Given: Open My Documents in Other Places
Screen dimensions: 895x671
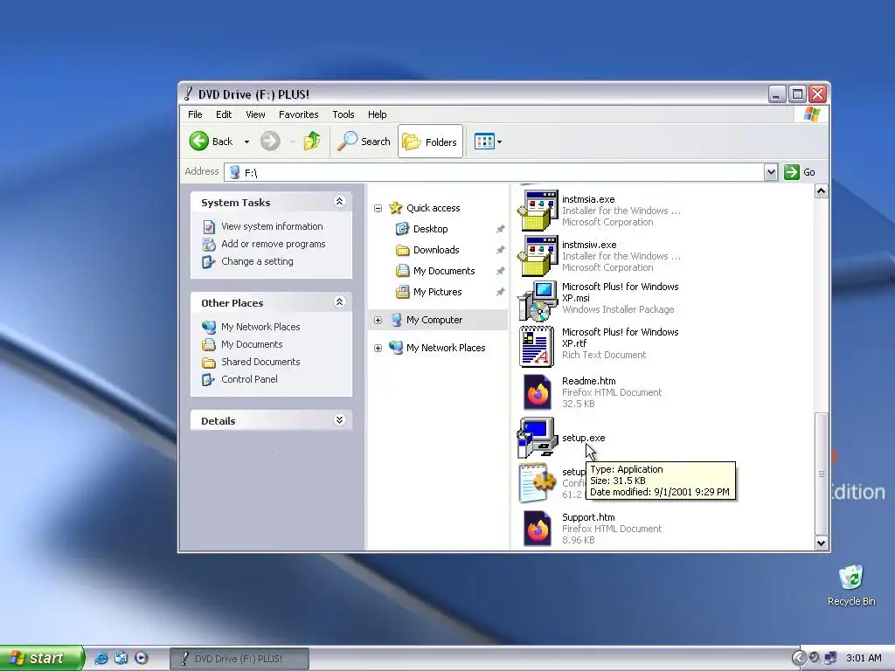Looking at the screenshot, I should click(252, 344).
